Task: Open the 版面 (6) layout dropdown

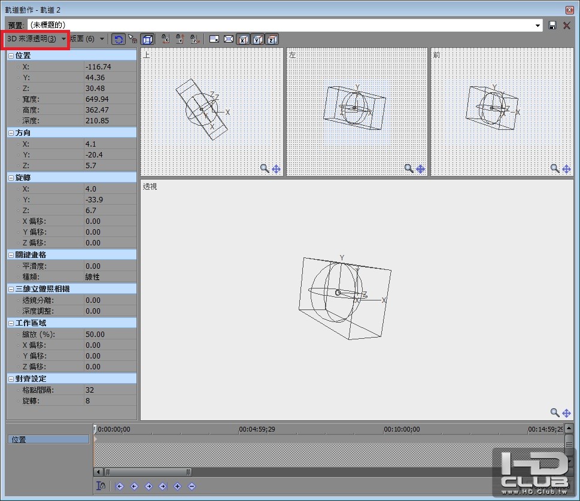Action: [x=87, y=39]
